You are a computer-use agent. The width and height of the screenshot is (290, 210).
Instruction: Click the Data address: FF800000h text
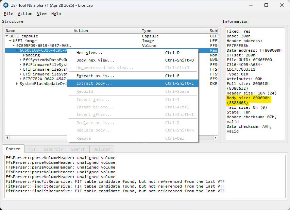[254, 50]
